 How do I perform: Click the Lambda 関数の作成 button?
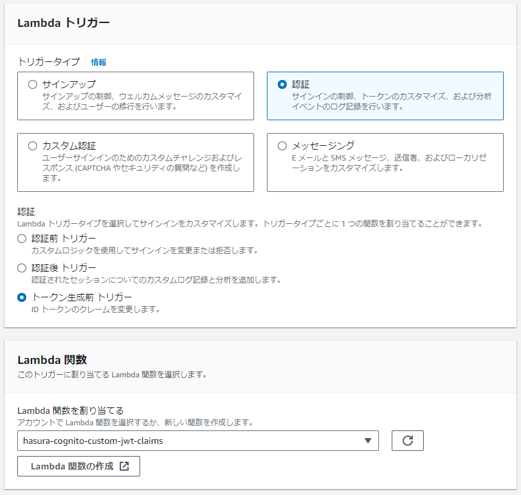point(79,466)
